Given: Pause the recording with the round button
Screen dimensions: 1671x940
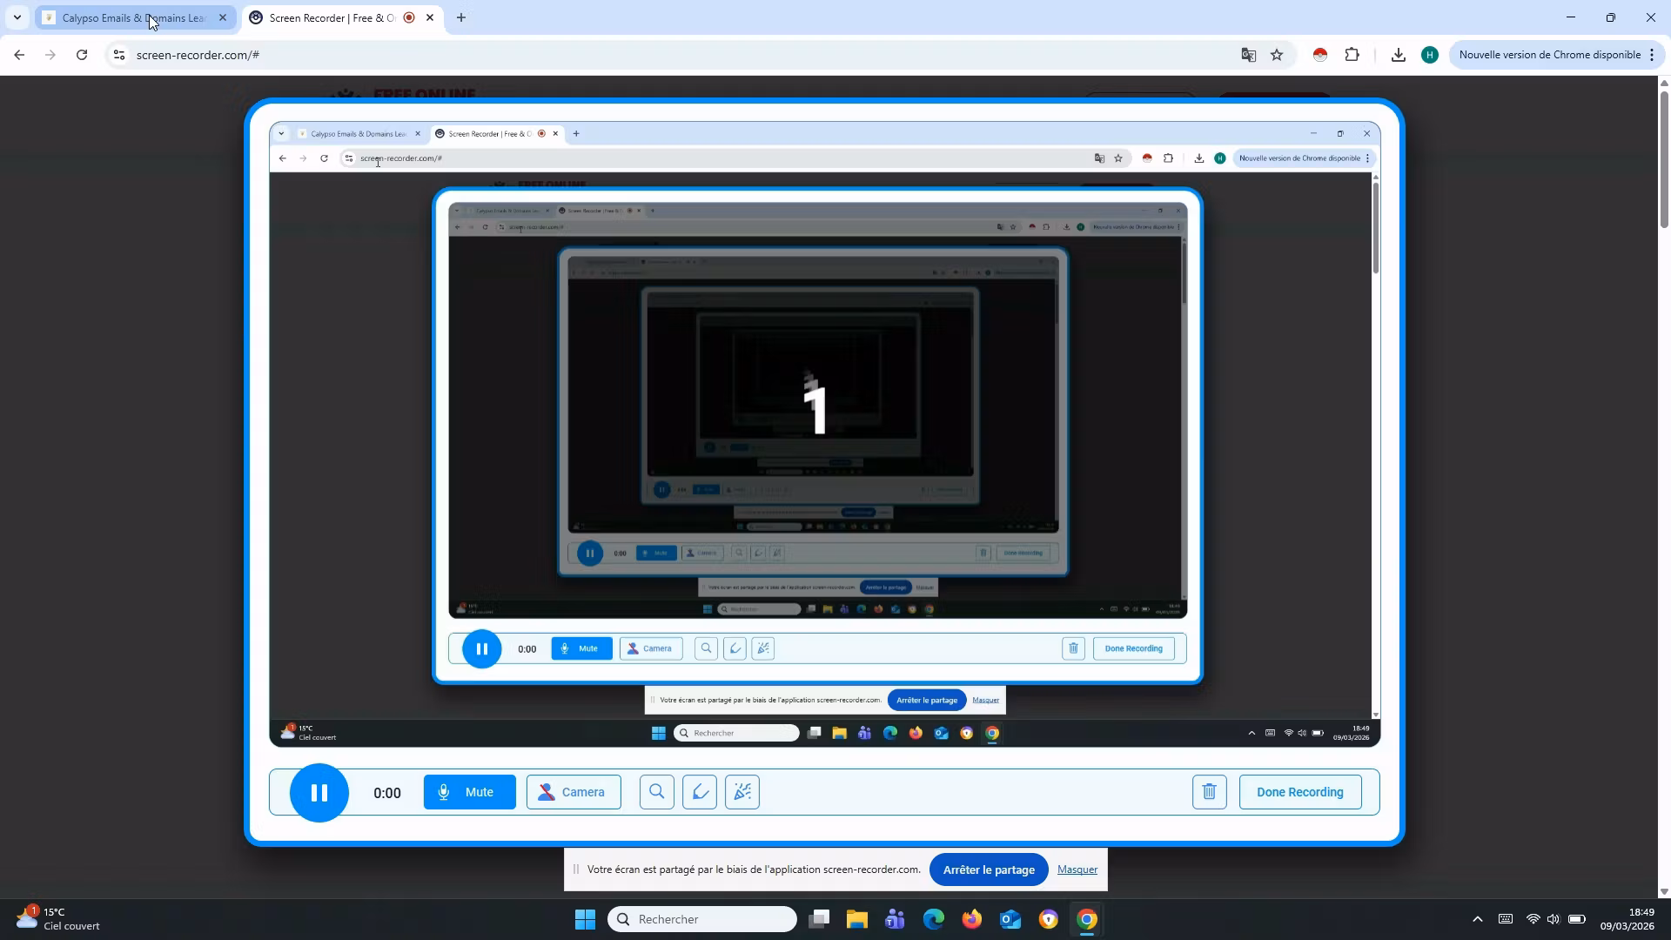Looking at the screenshot, I should point(319,792).
